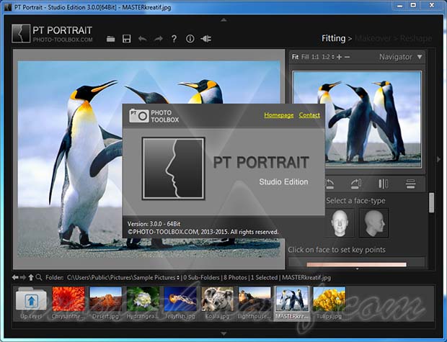Set zoom to 1:1
Screen dimensions: 447x342
[x=315, y=57]
